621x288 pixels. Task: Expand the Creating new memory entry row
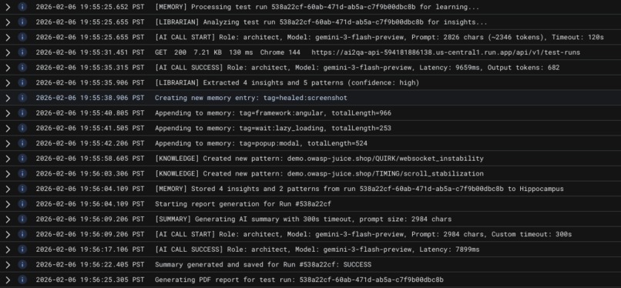coord(8,98)
